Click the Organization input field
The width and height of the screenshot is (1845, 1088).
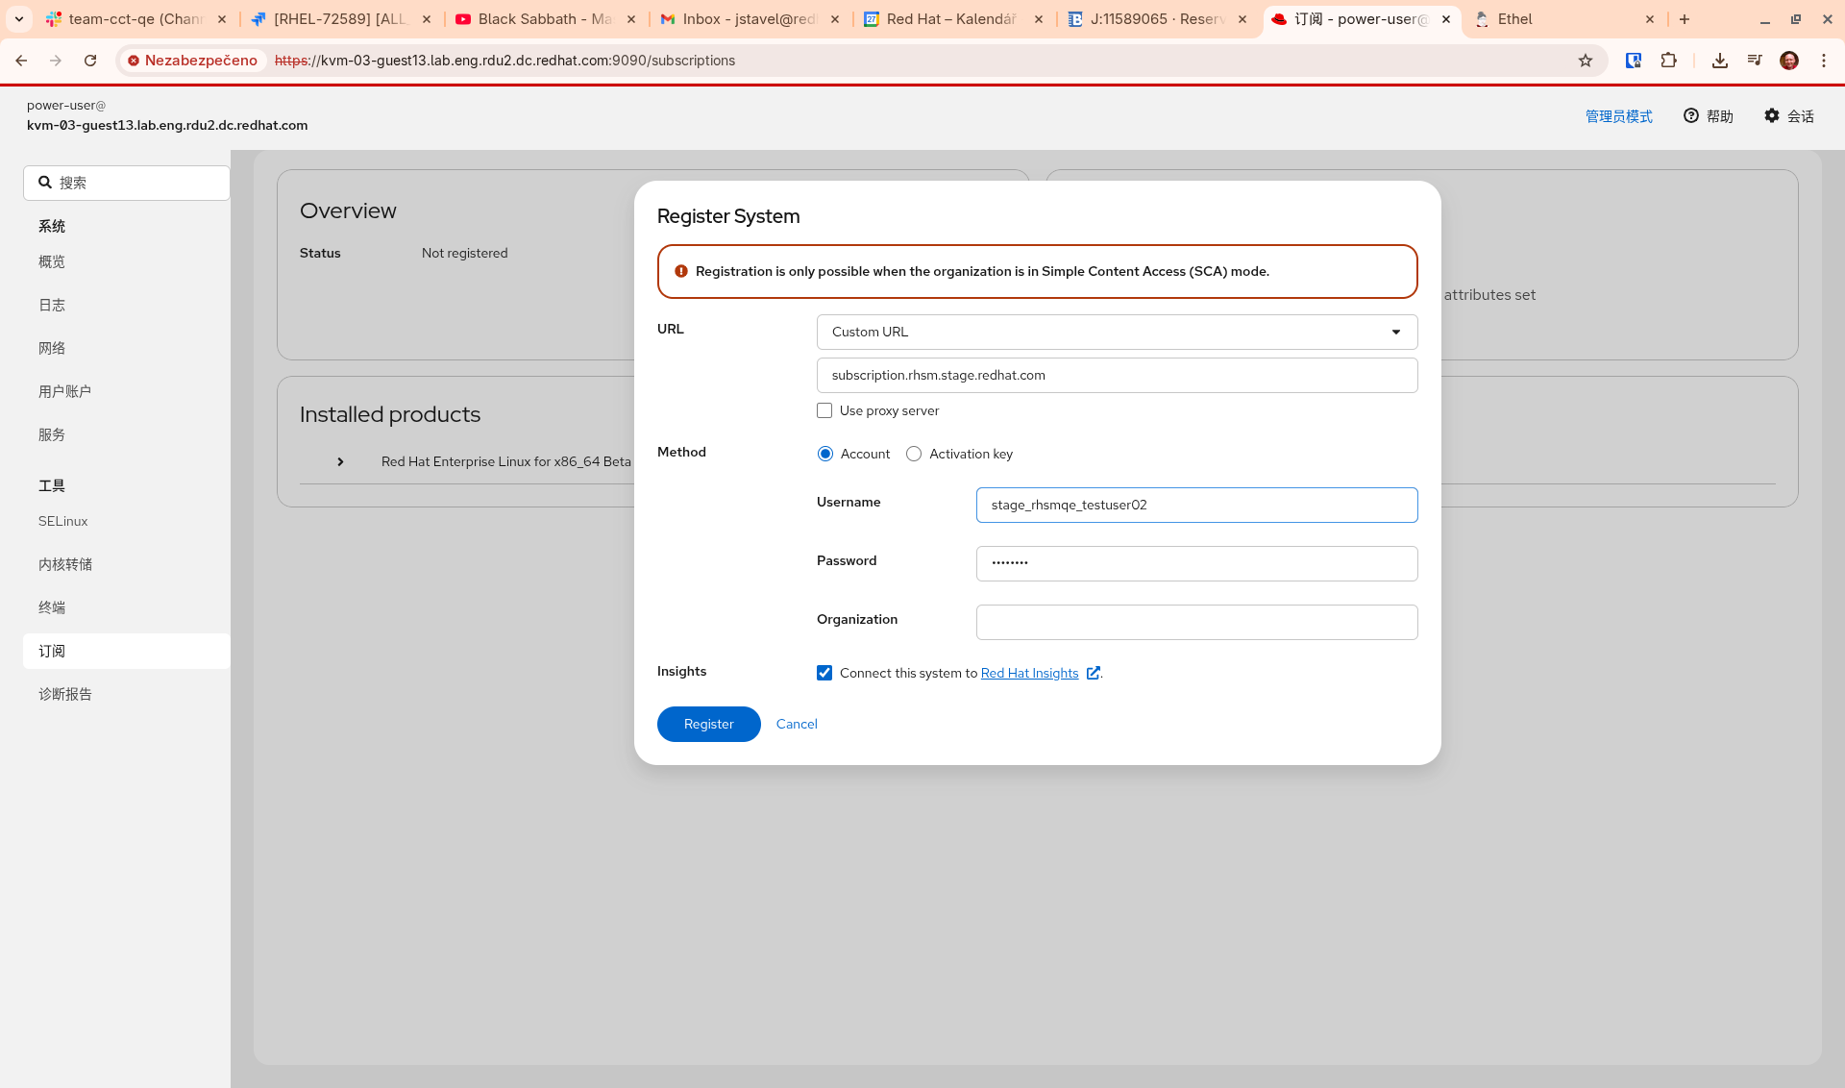[1196, 622]
